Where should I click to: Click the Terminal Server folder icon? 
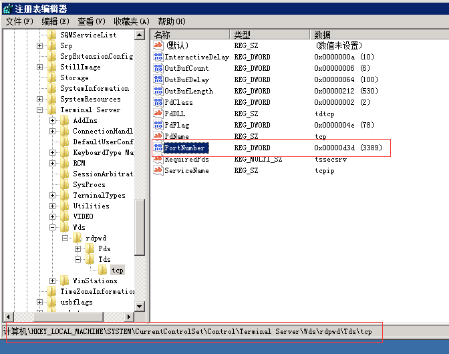click(x=52, y=110)
